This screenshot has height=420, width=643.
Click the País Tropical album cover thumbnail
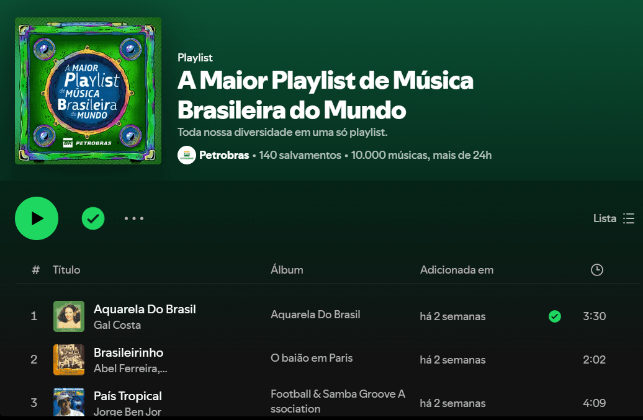[69, 403]
